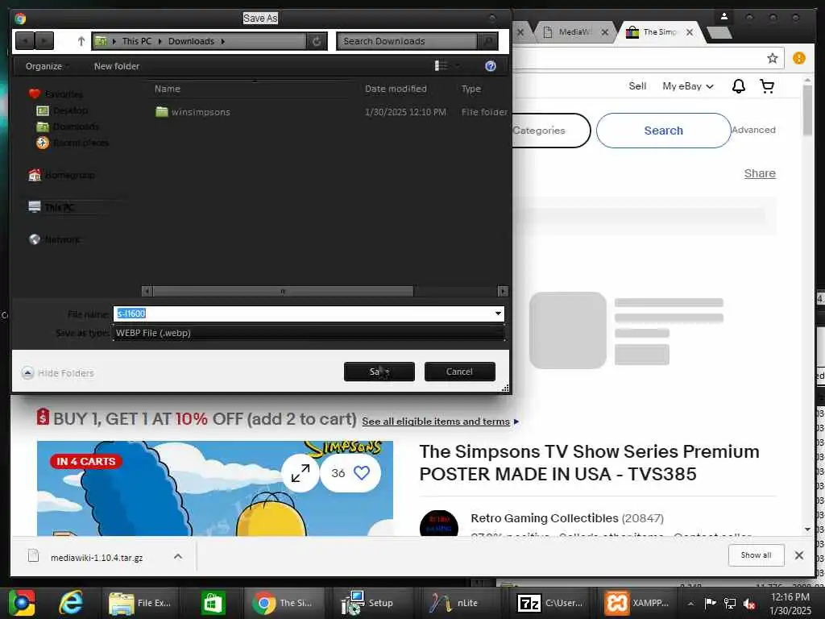This screenshot has height=619, width=825.
Task: Close the downloads bar
Action: (798, 555)
